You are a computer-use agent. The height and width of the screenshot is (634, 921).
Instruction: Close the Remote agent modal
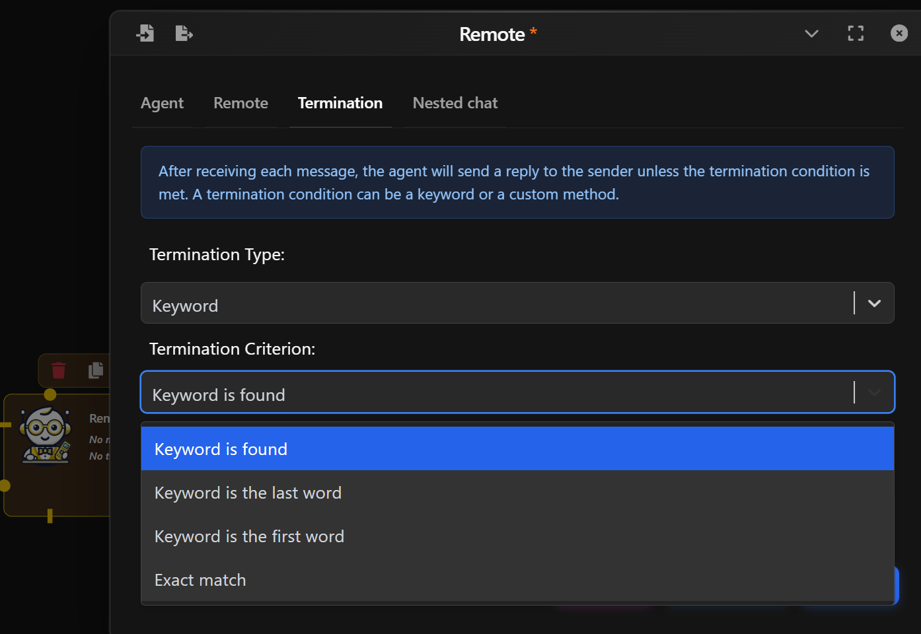click(899, 33)
